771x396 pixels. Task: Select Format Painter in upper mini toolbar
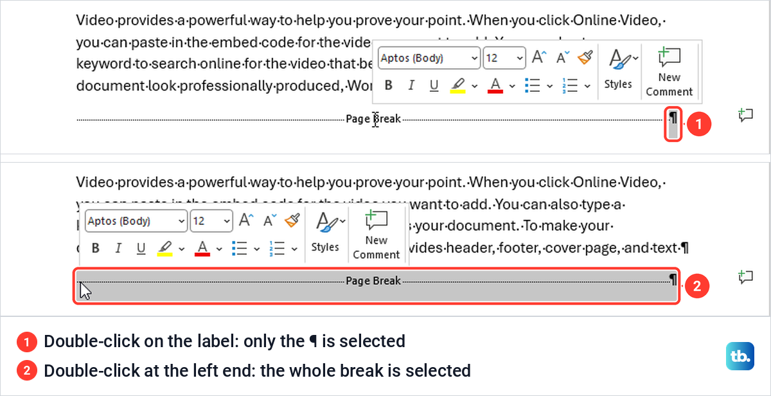click(x=585, y=58)
